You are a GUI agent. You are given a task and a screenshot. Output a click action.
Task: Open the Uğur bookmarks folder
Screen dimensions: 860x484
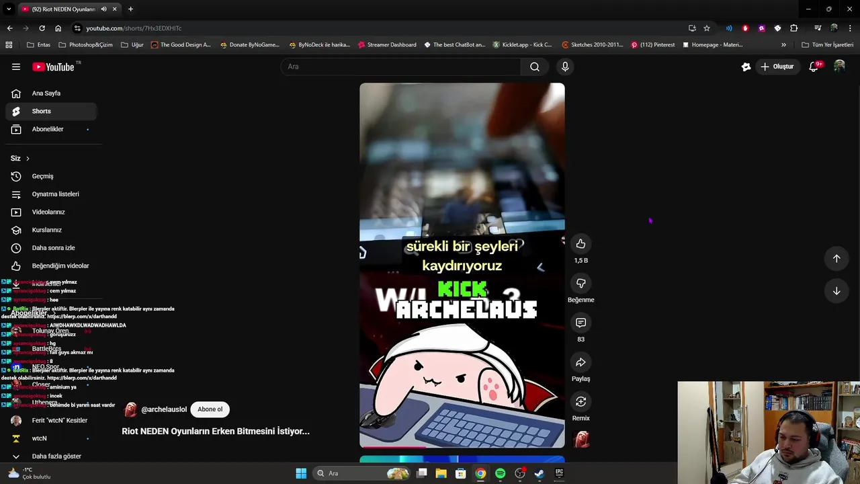pos(132,45)
